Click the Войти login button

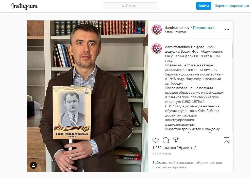pyautogui.click(x=204, y=6)
